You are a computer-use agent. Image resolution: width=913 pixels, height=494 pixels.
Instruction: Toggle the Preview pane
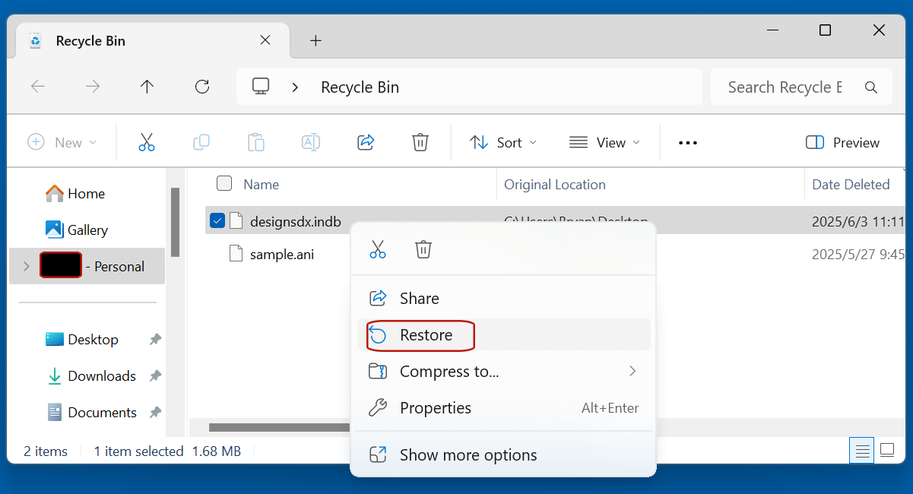(842, 142)
